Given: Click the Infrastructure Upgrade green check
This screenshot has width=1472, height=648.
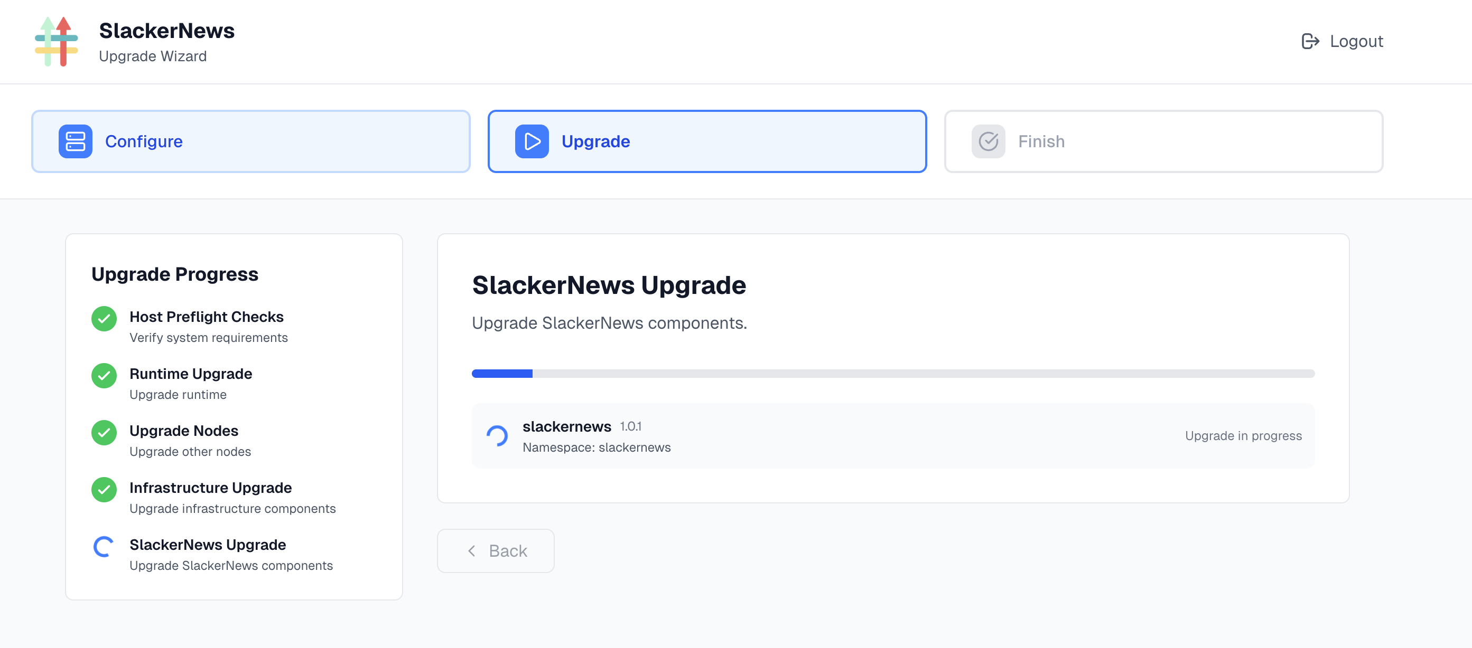Looking at the screenshot, I should click(x=104, y=489).
